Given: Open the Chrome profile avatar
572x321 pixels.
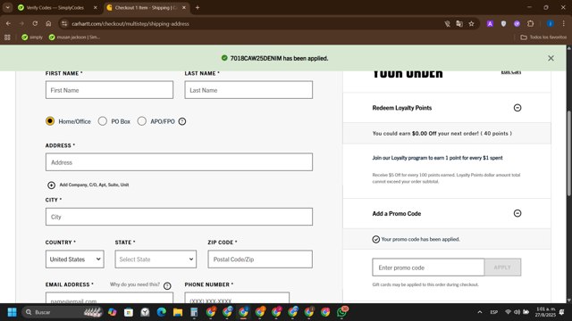Looking at the screenshot, I should point(551,24).
